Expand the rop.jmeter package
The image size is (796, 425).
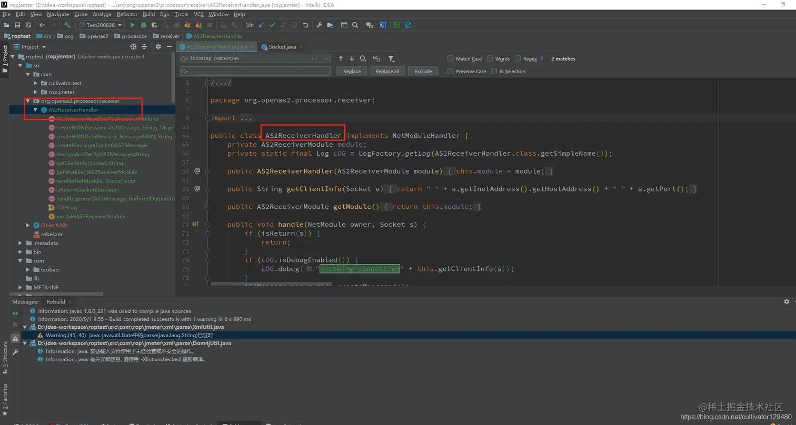tap(36, 92)
